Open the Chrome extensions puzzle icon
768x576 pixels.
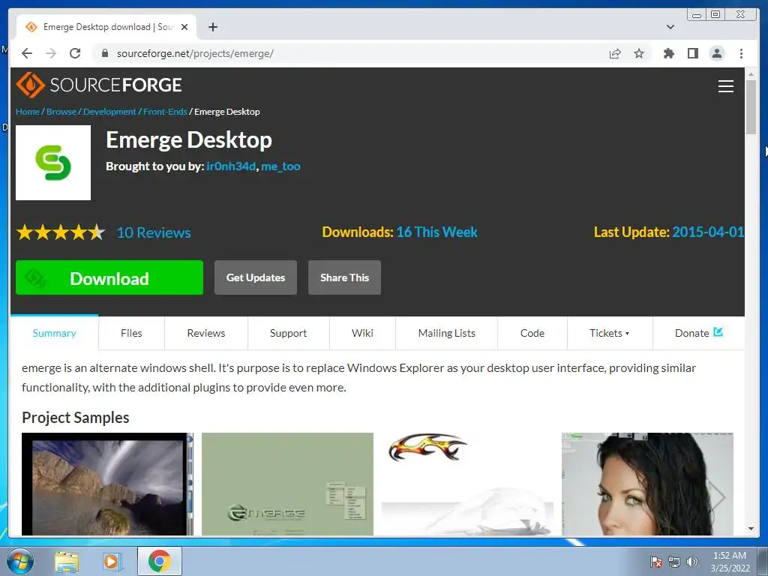coord(668,53)
